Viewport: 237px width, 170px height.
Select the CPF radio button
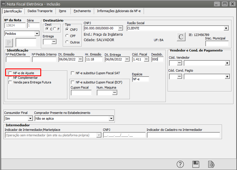[67, 36]
